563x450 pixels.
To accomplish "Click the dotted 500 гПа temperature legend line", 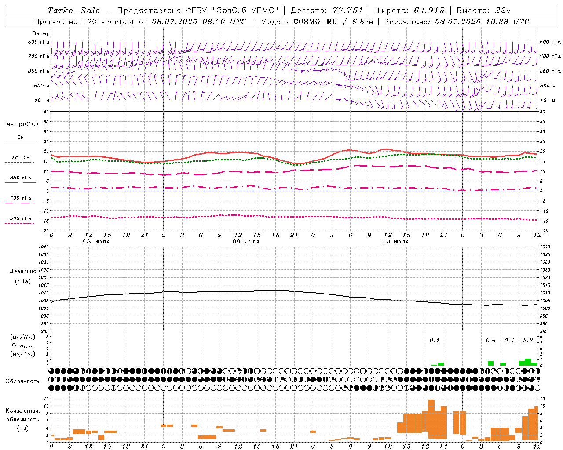I will [x=19, y=223].
